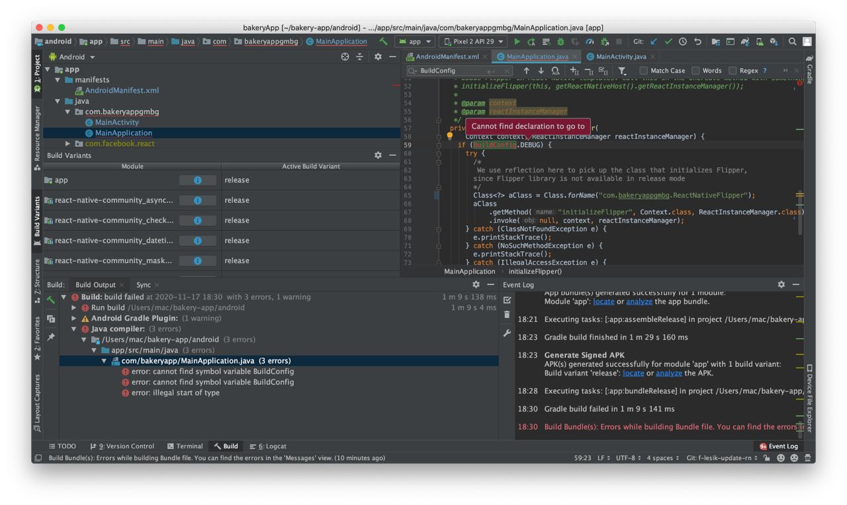Expand the Run build node
Screen dimensions: 847x505
point(74,308)
